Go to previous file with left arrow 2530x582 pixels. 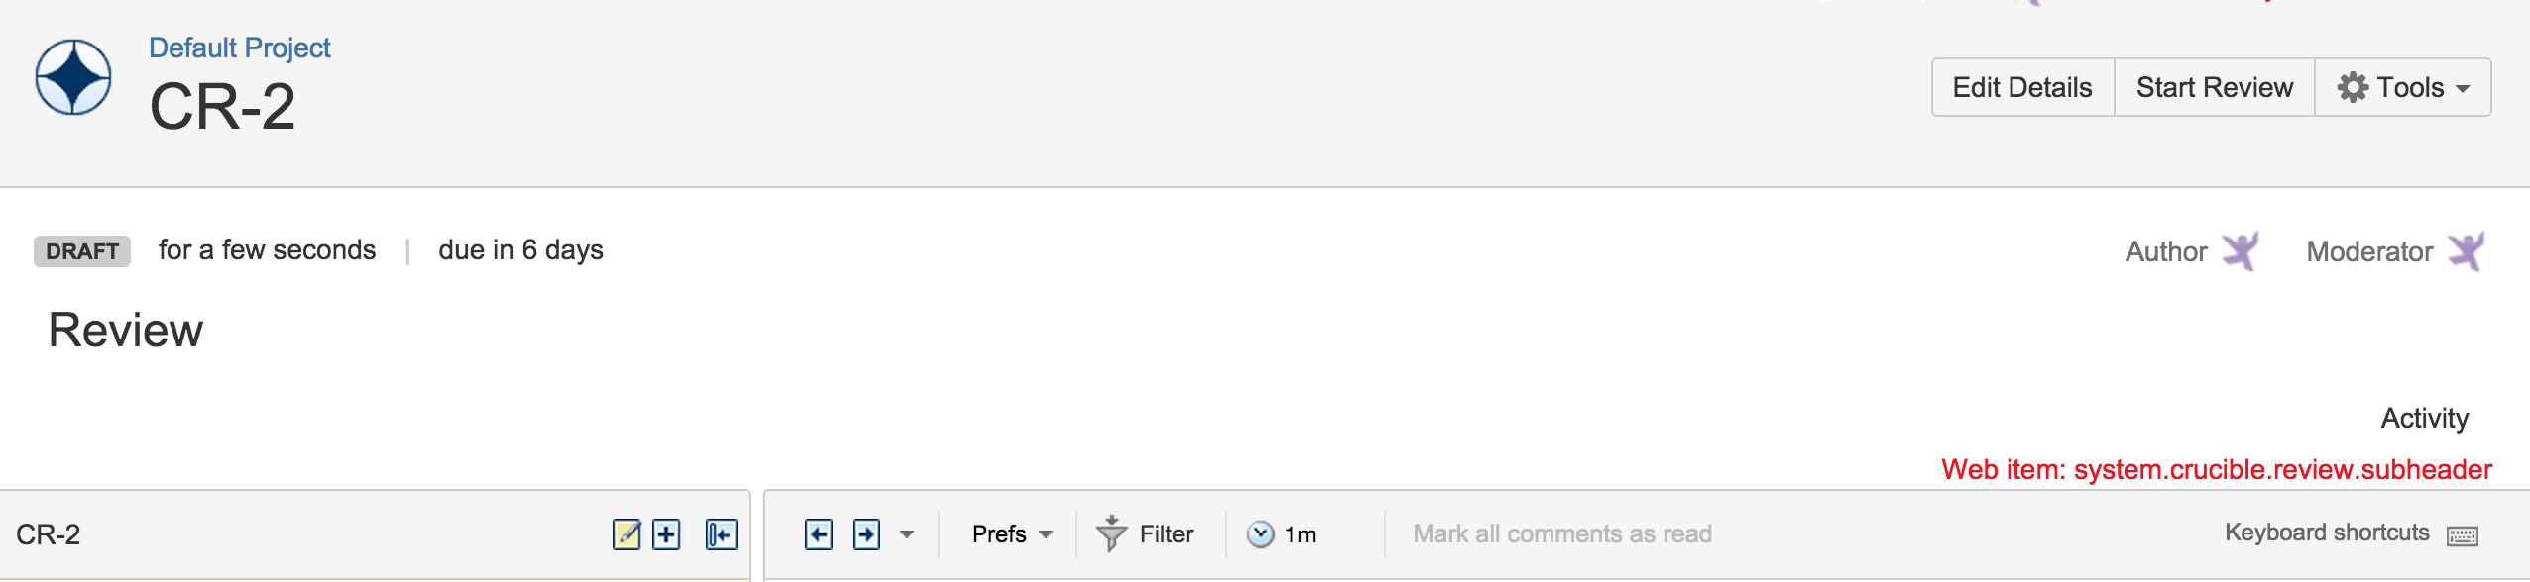pyautogui.click(x=819, y=534)
